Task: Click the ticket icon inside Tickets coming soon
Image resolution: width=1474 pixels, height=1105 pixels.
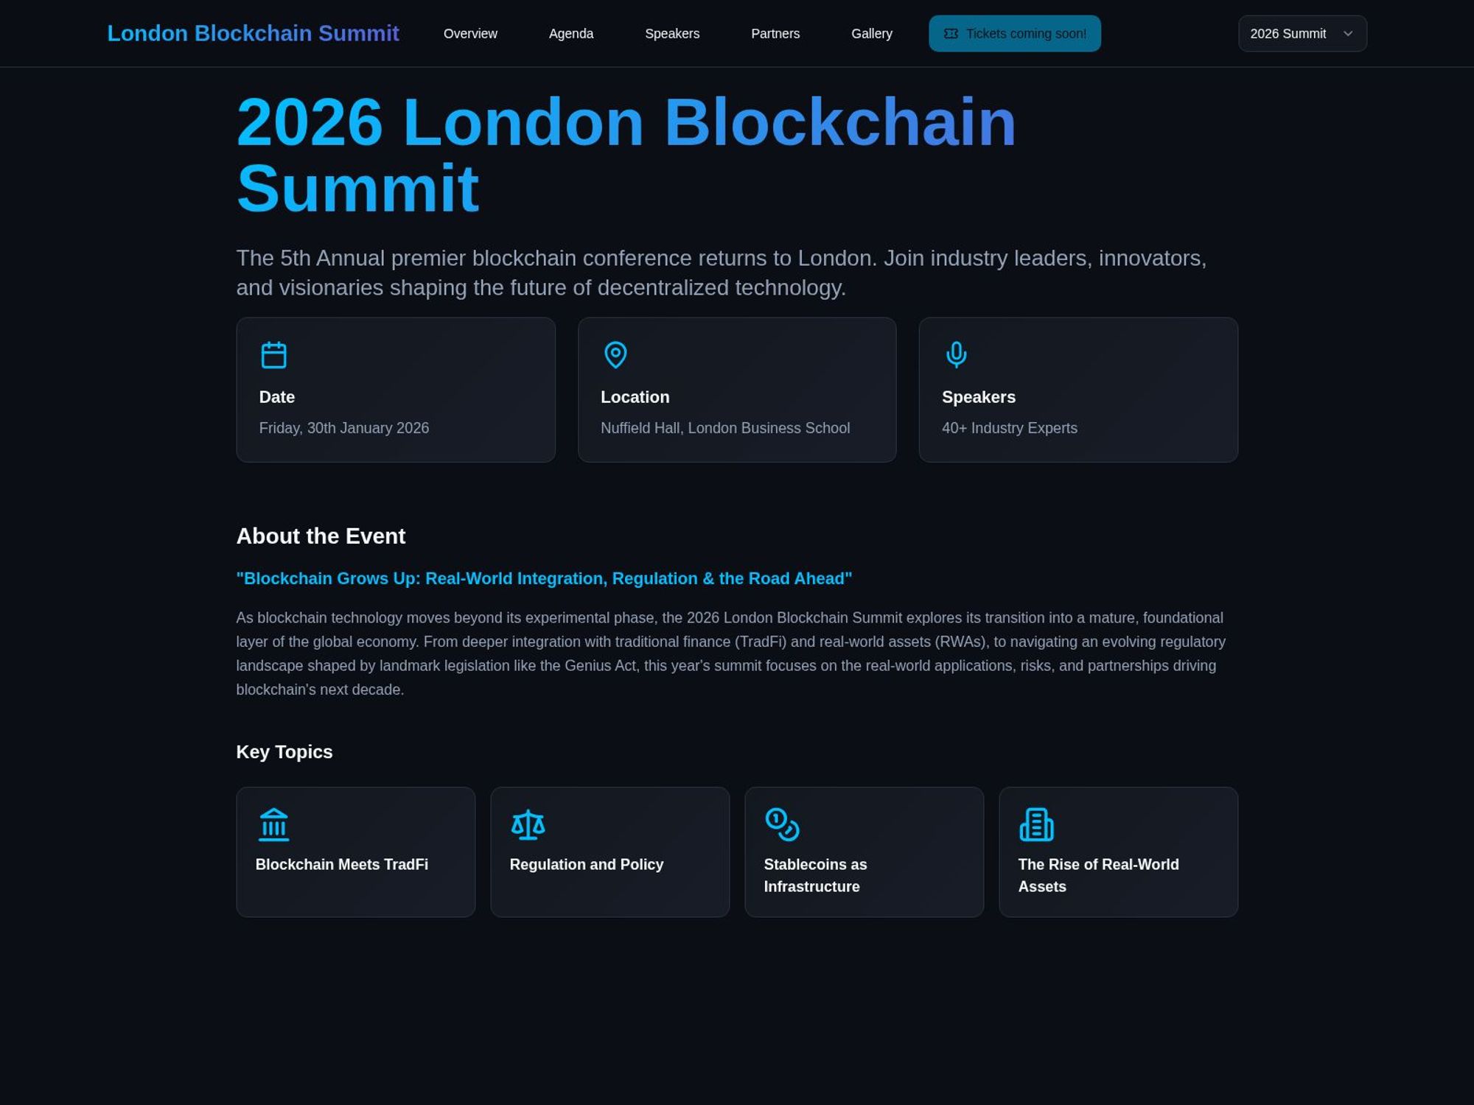Action: [x=952, y=32]
